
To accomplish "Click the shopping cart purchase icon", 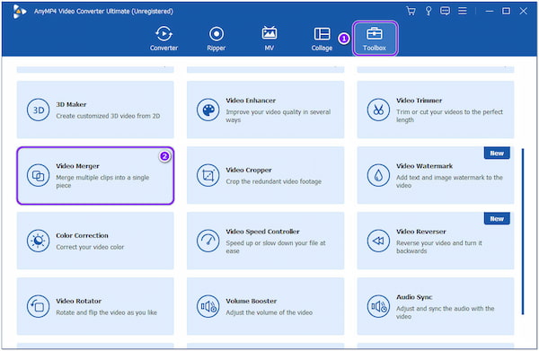I will 411,11.
